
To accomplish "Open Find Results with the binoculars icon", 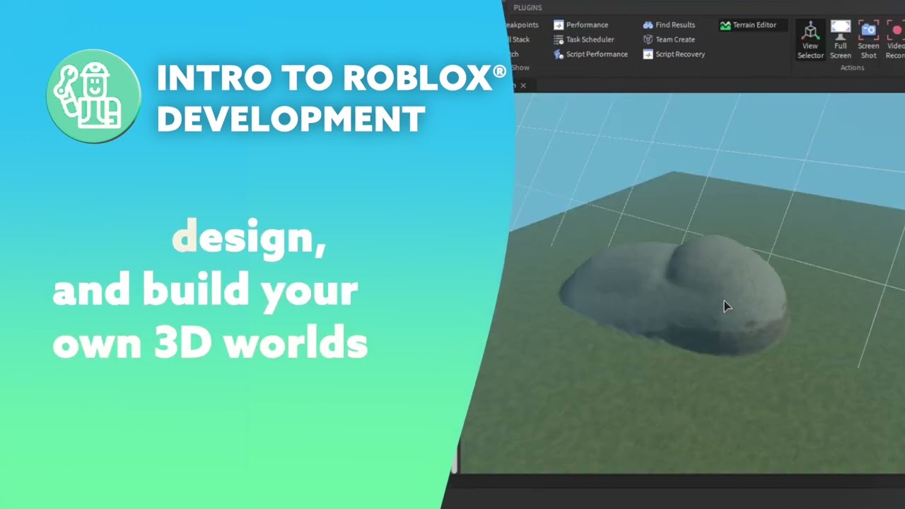I will pos(669,25).
